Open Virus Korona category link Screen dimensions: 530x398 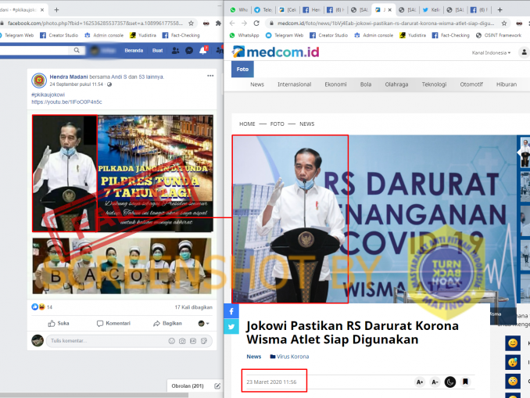pyautogui.click(x=289, y=357)
